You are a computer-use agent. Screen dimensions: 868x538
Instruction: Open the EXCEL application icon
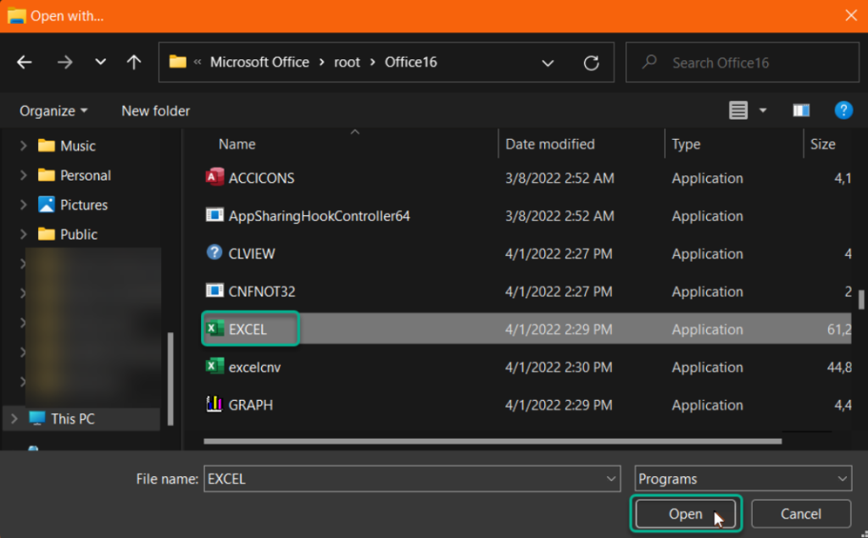click(214, 329)
